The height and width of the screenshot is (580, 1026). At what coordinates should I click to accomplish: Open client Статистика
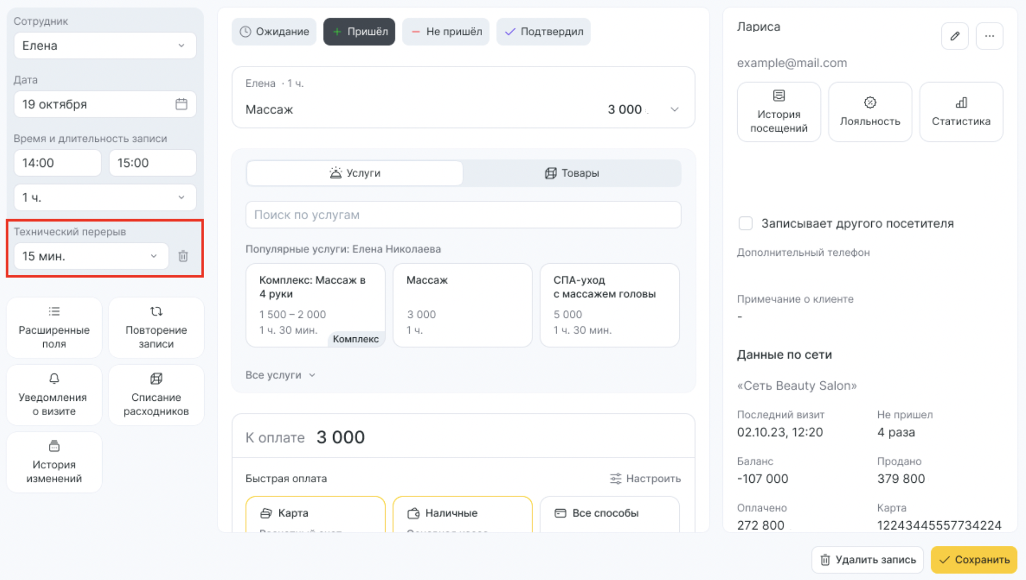click(961, 112)
